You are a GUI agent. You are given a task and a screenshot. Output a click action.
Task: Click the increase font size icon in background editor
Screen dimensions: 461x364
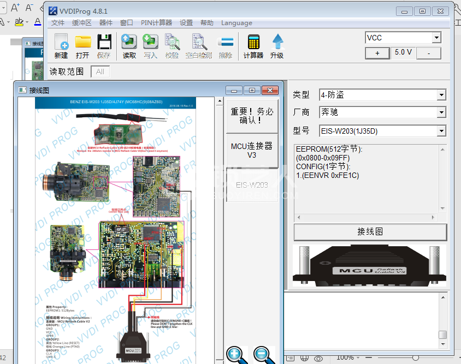coord(15,7)
